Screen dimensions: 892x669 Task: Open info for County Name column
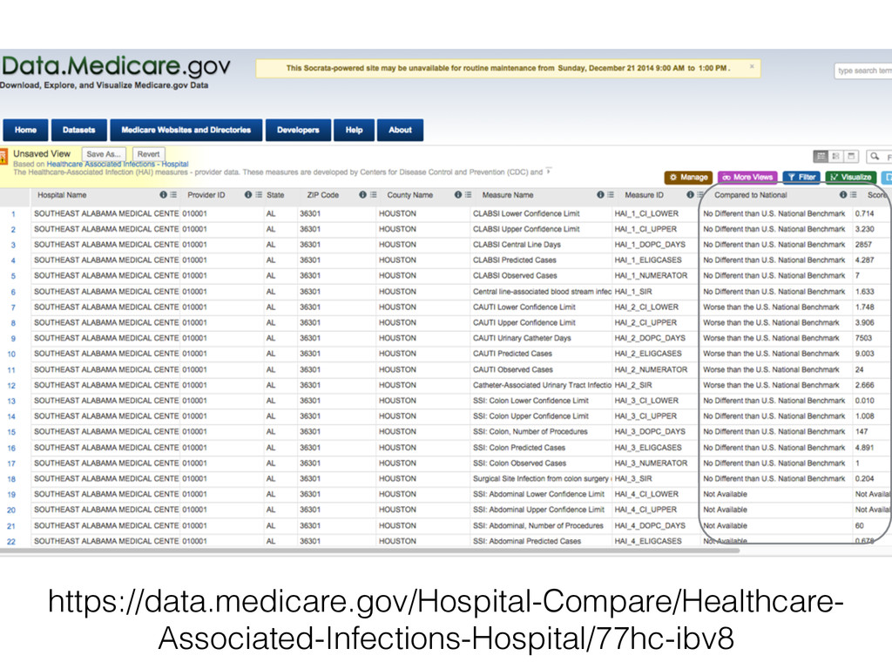click(x=458, y=194)
